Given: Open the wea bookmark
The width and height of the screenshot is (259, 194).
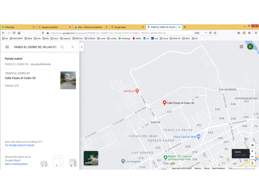Looking at the screenshot, I should tap(155, 38).
